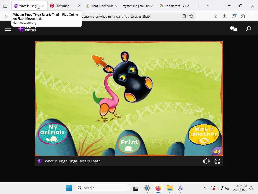Click the Make another button

[x=204, y=134]
